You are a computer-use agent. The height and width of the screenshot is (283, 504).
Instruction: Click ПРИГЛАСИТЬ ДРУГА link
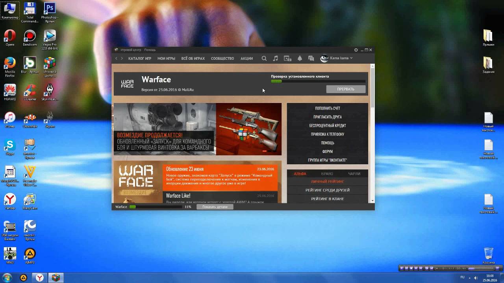(x=328, y=117)
